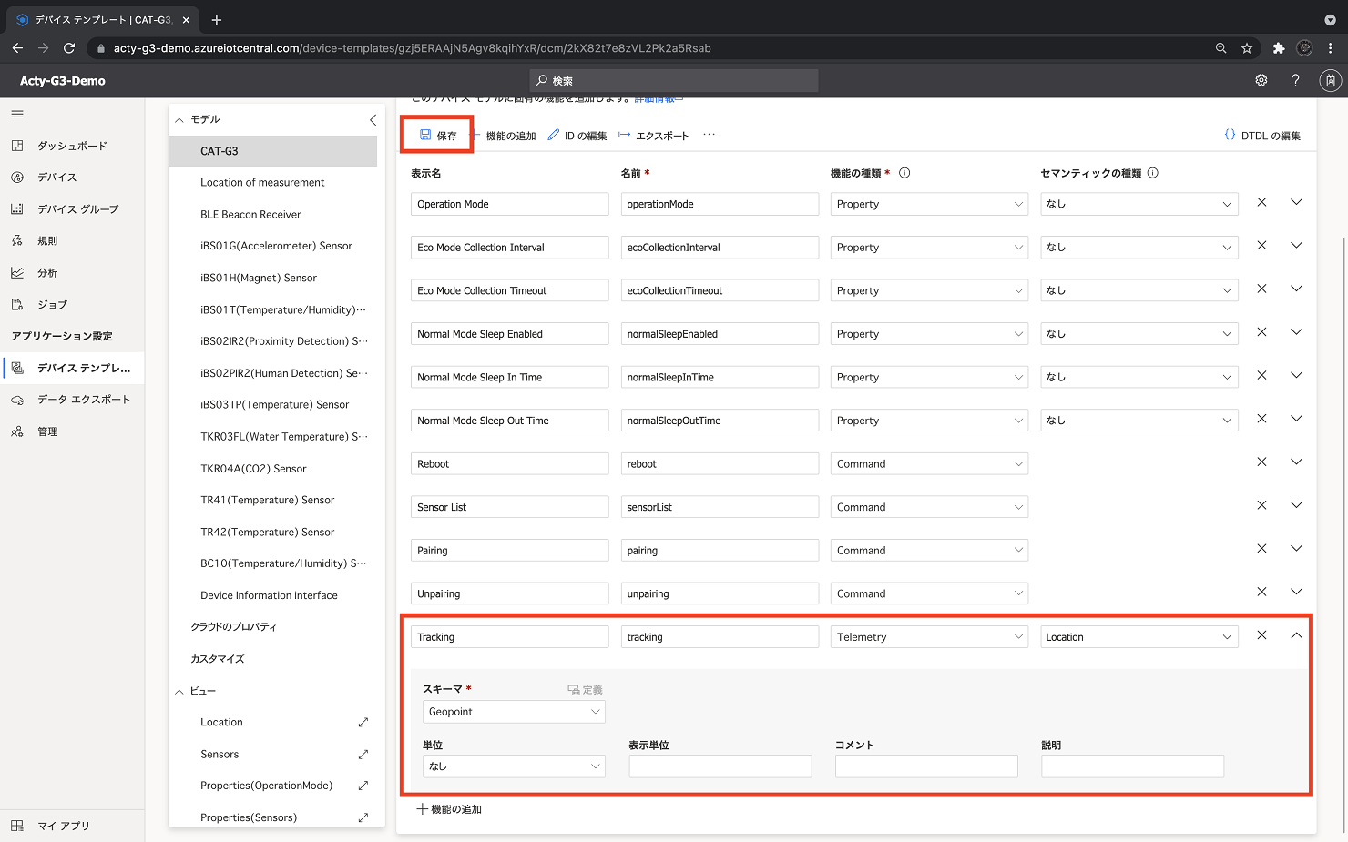Open semantic type dropdown showing Location

pos(1139,637)
